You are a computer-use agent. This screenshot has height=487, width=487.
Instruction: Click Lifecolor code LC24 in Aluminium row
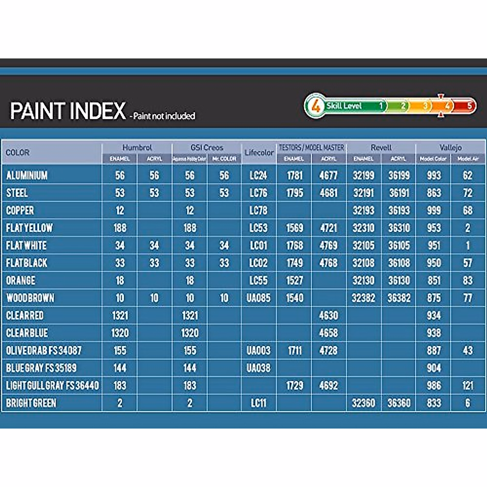pyautogui.click(x=259, y=175)
